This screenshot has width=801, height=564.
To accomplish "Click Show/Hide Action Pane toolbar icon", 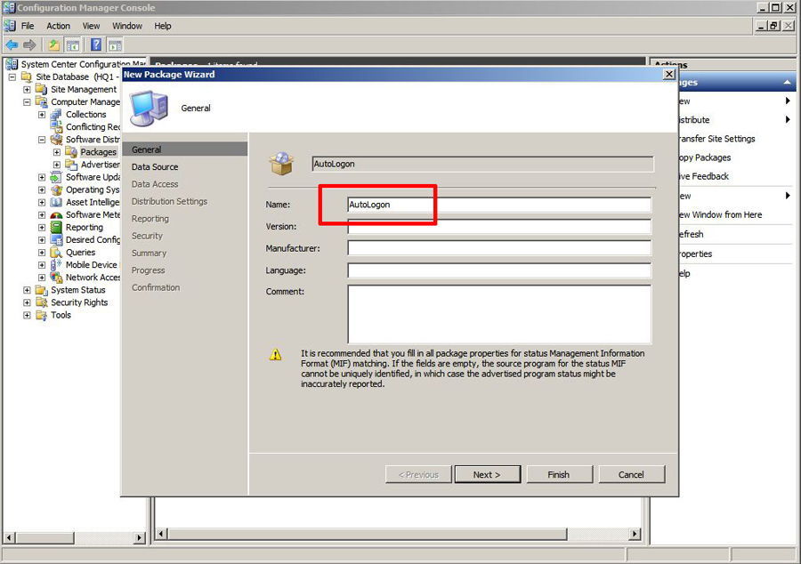I will (115, 45).
